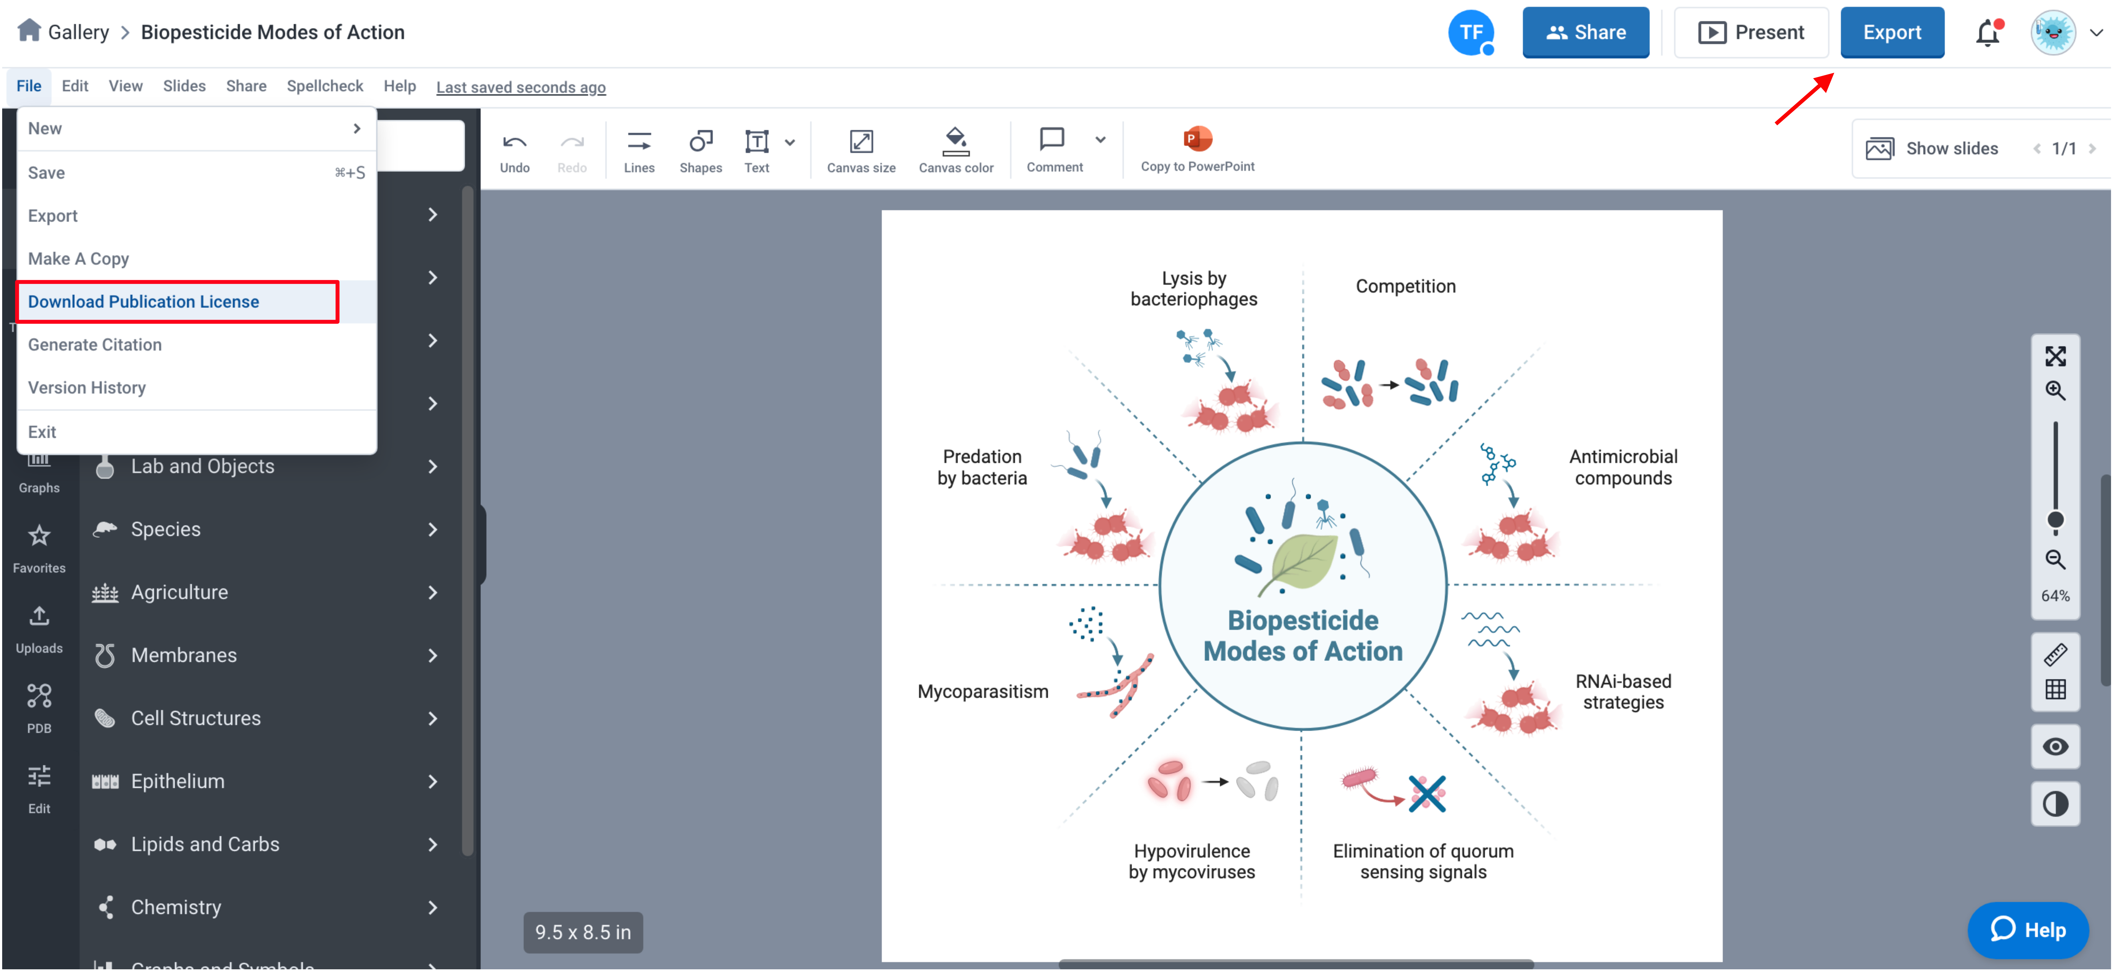The width and height of the screenshot is (2114, 972).
Task: Expand Membranes category arrow
Action: coord(433,655)
